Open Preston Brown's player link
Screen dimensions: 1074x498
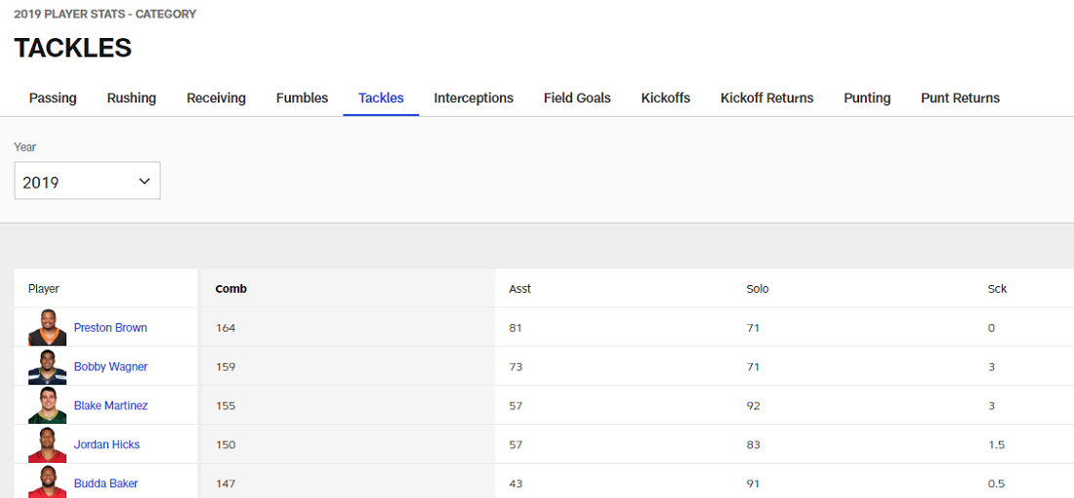(x=110, y=328)
